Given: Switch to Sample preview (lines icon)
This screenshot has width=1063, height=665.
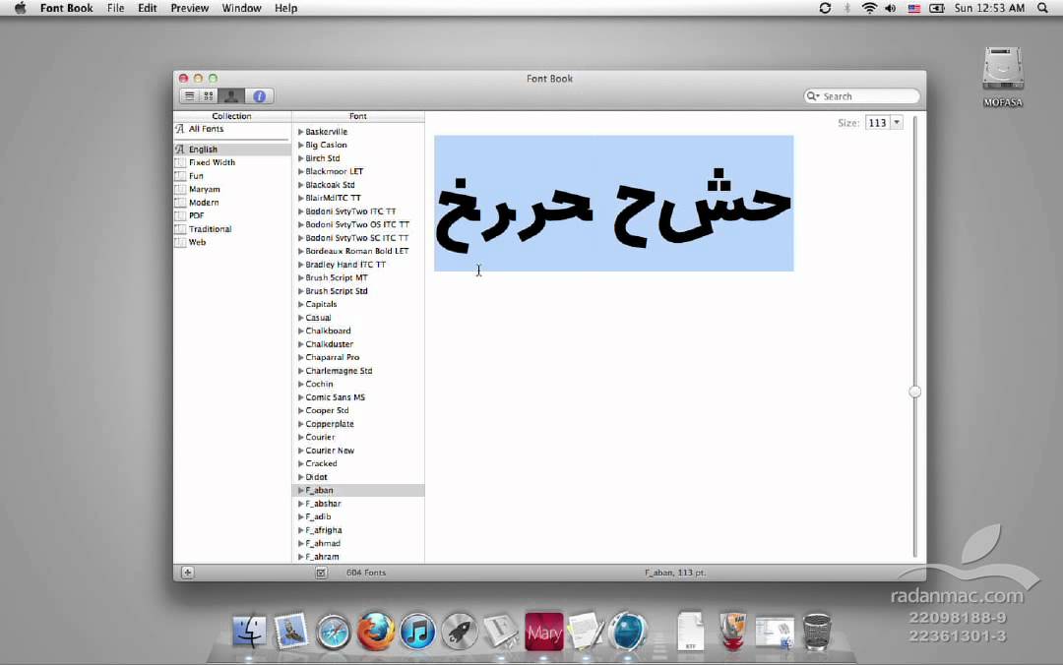Looking at the screenshot, I should coord(190,96).
